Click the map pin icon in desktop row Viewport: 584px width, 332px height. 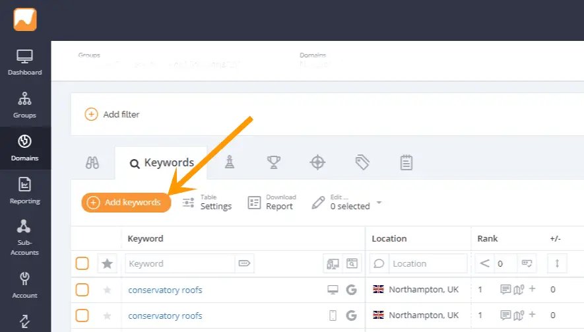(519, 289)
